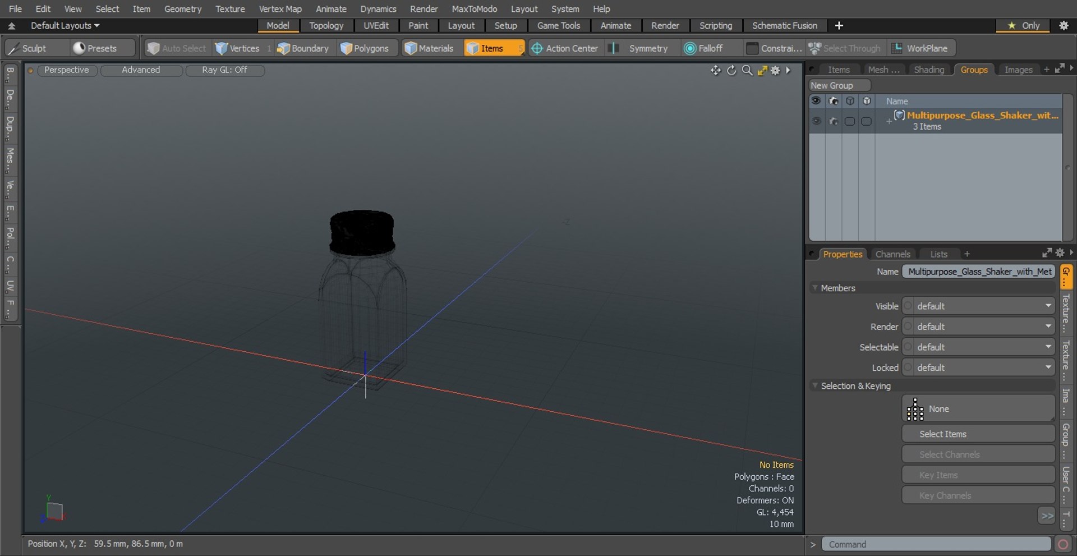Click the New Group button
The image size is (1077, 556).
coord(840,85)
